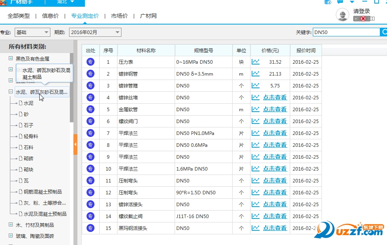Click 点击查看 link for 镀锌丝堵
The height and width of the screenshot is (245, 387).
click(x=275, y=97)
